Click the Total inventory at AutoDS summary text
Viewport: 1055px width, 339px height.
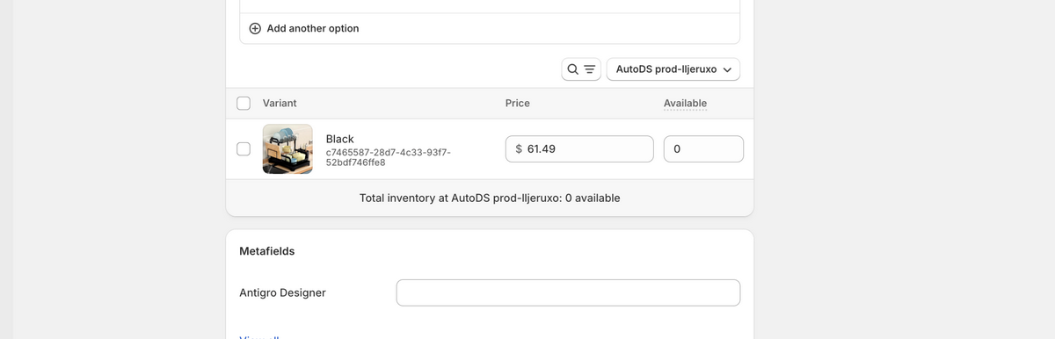(x=490, y=198)
